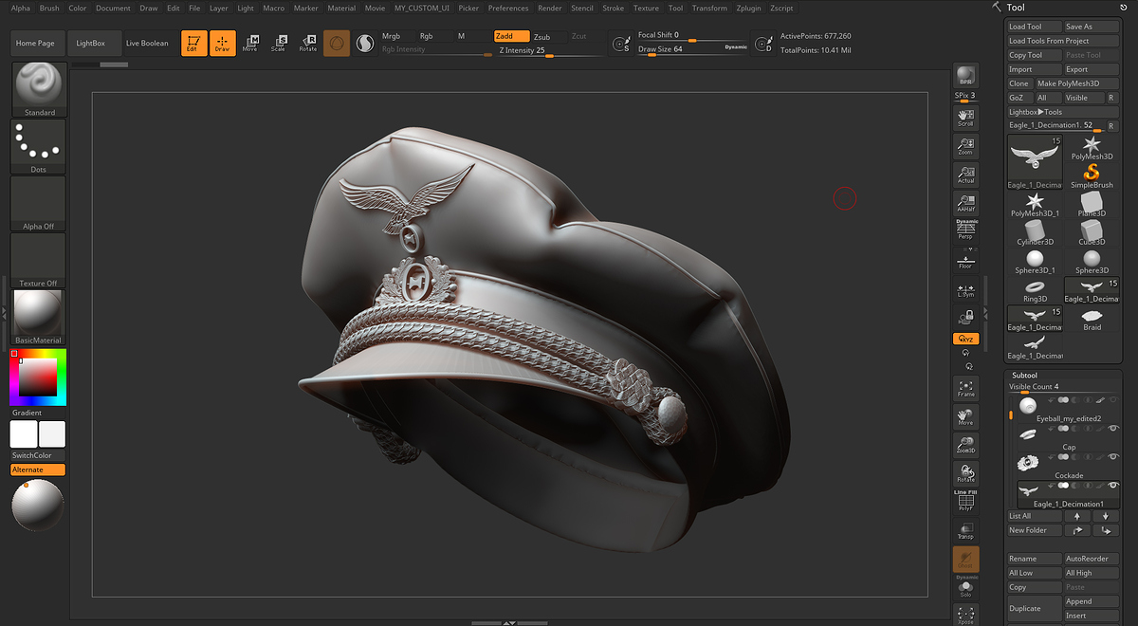Select the Scale gizmo tool
This screenshot has height=626, width=1138.
pyautogui.click(x=279, y=43)
